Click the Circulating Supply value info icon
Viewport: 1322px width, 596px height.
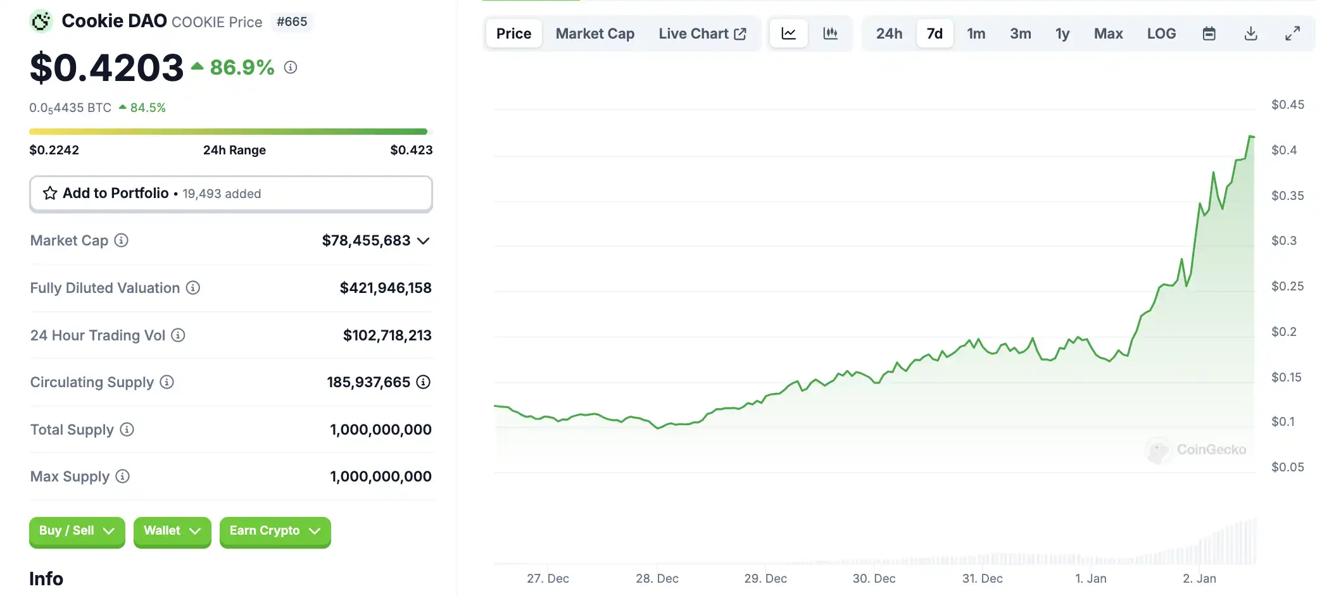[x=424, y=382]
